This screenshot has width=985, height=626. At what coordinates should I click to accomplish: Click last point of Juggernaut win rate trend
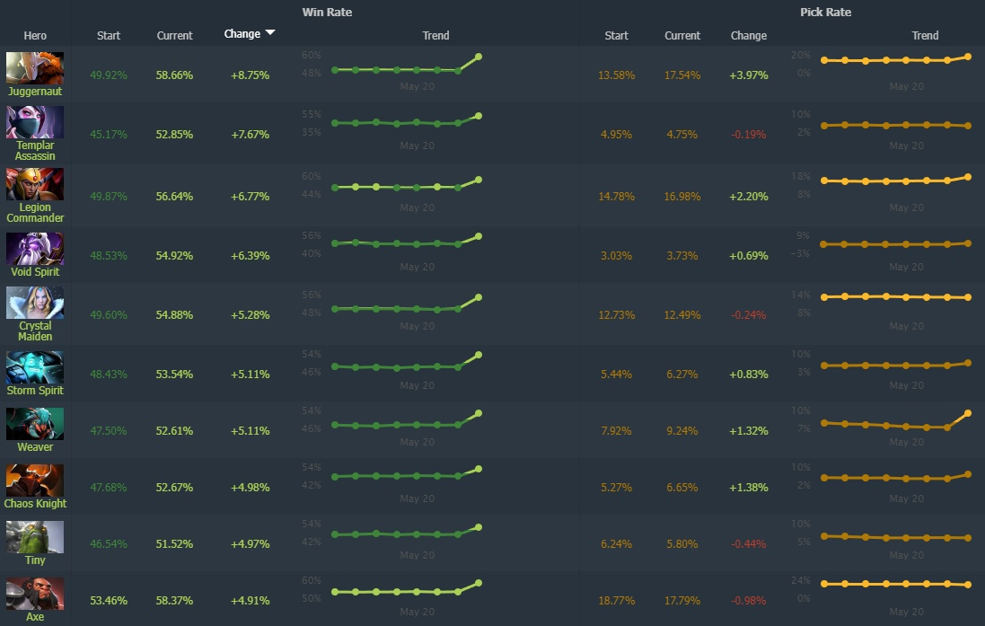click(x=479, y=57)
